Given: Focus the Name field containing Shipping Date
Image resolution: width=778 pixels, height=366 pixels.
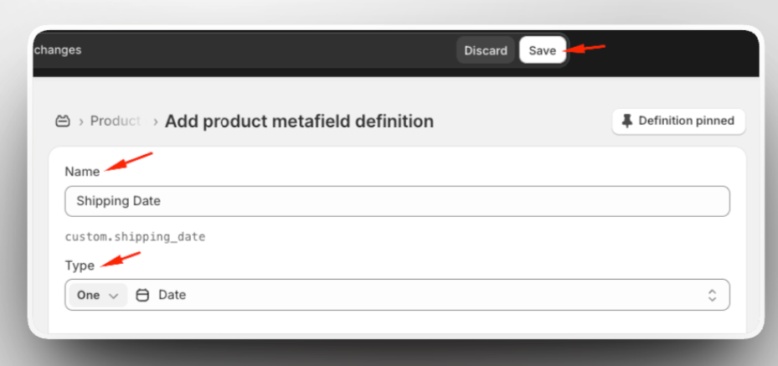Looking at the screenshot, I should pos(397,201).
